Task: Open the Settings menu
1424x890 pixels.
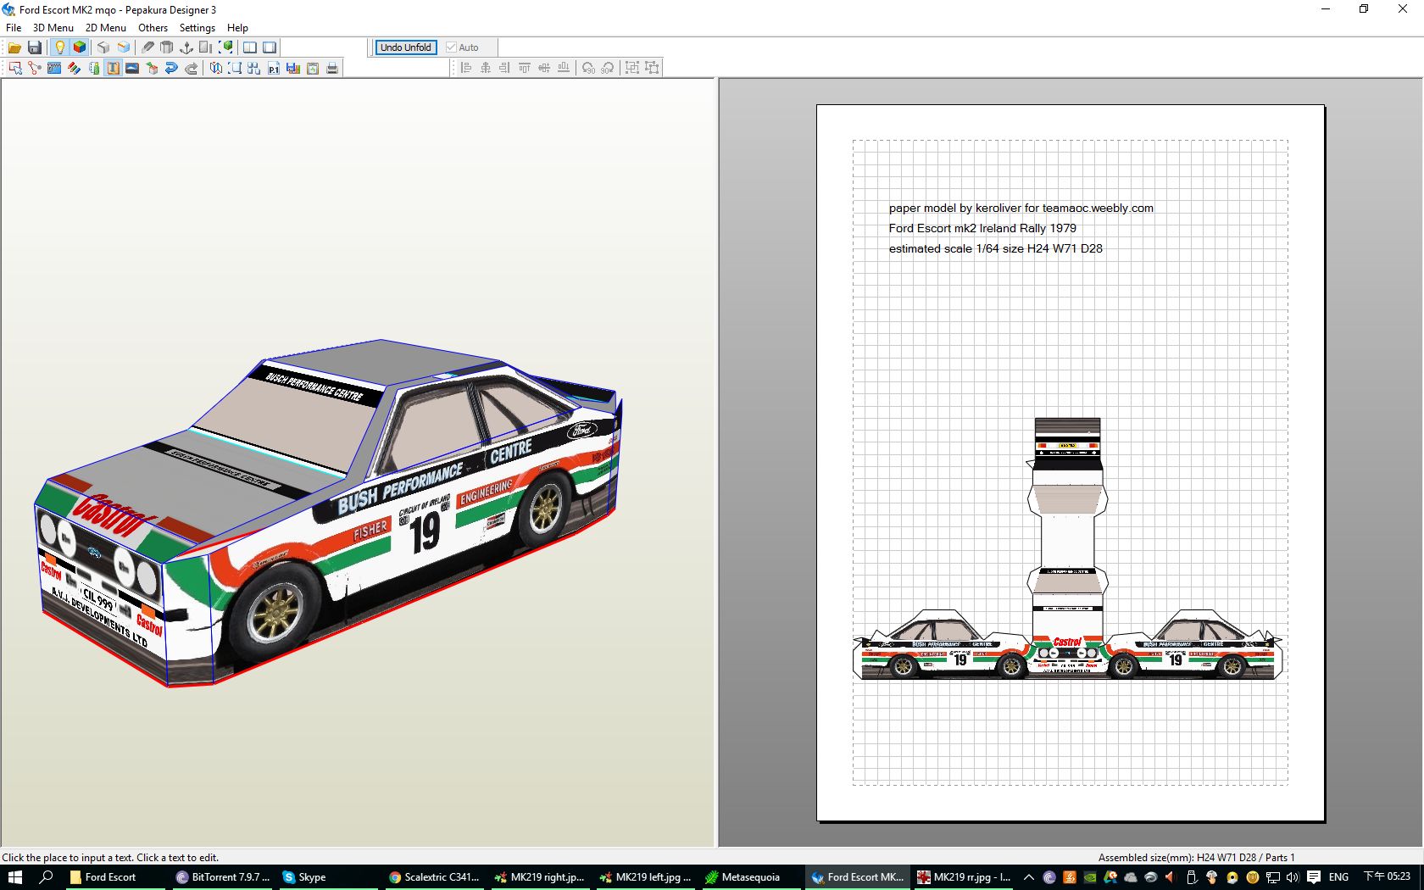Action: [x=197, y=28]
